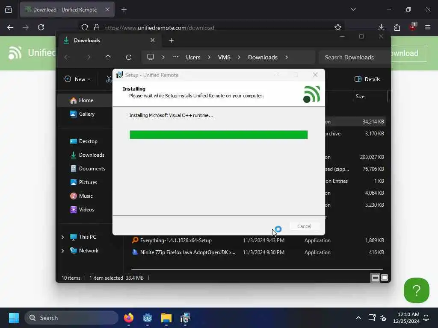Open Firefox from the taskbar
438x328 pixels.
point(128,318)
